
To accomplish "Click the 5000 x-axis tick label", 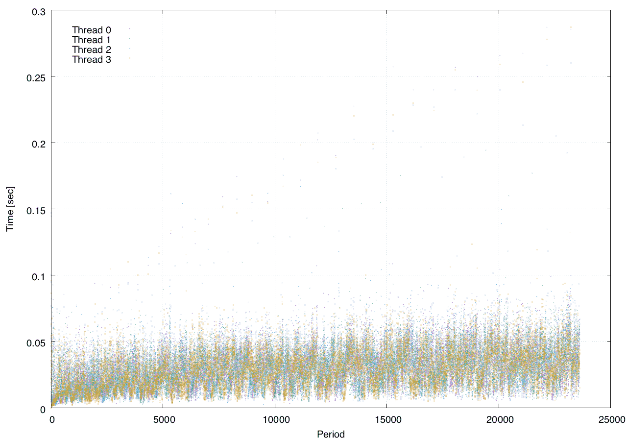I will (x=163, y=420).
